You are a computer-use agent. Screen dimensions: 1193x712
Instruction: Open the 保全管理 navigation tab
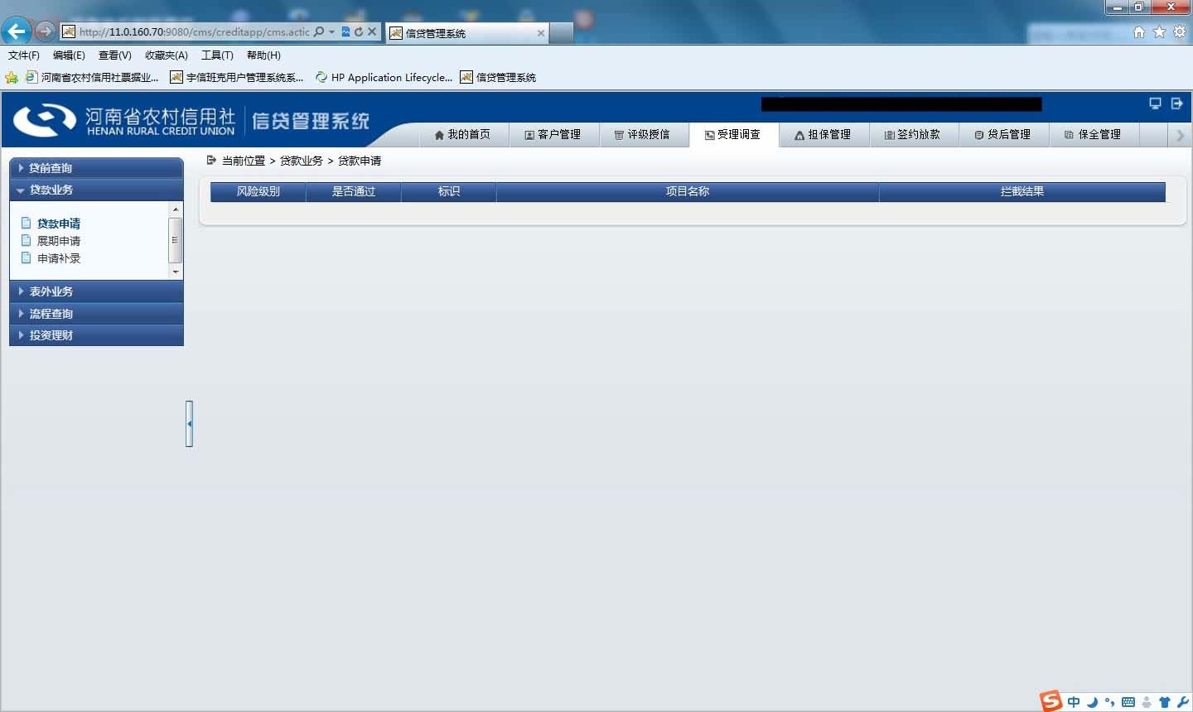1094,134
